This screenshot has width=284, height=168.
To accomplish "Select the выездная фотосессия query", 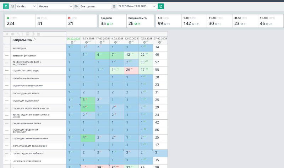I will [x=24, y=56].
